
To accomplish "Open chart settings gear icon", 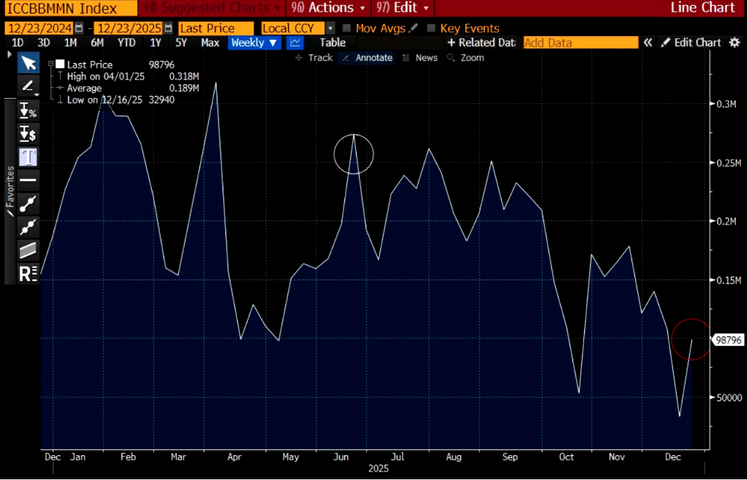I will coord(735,43).
